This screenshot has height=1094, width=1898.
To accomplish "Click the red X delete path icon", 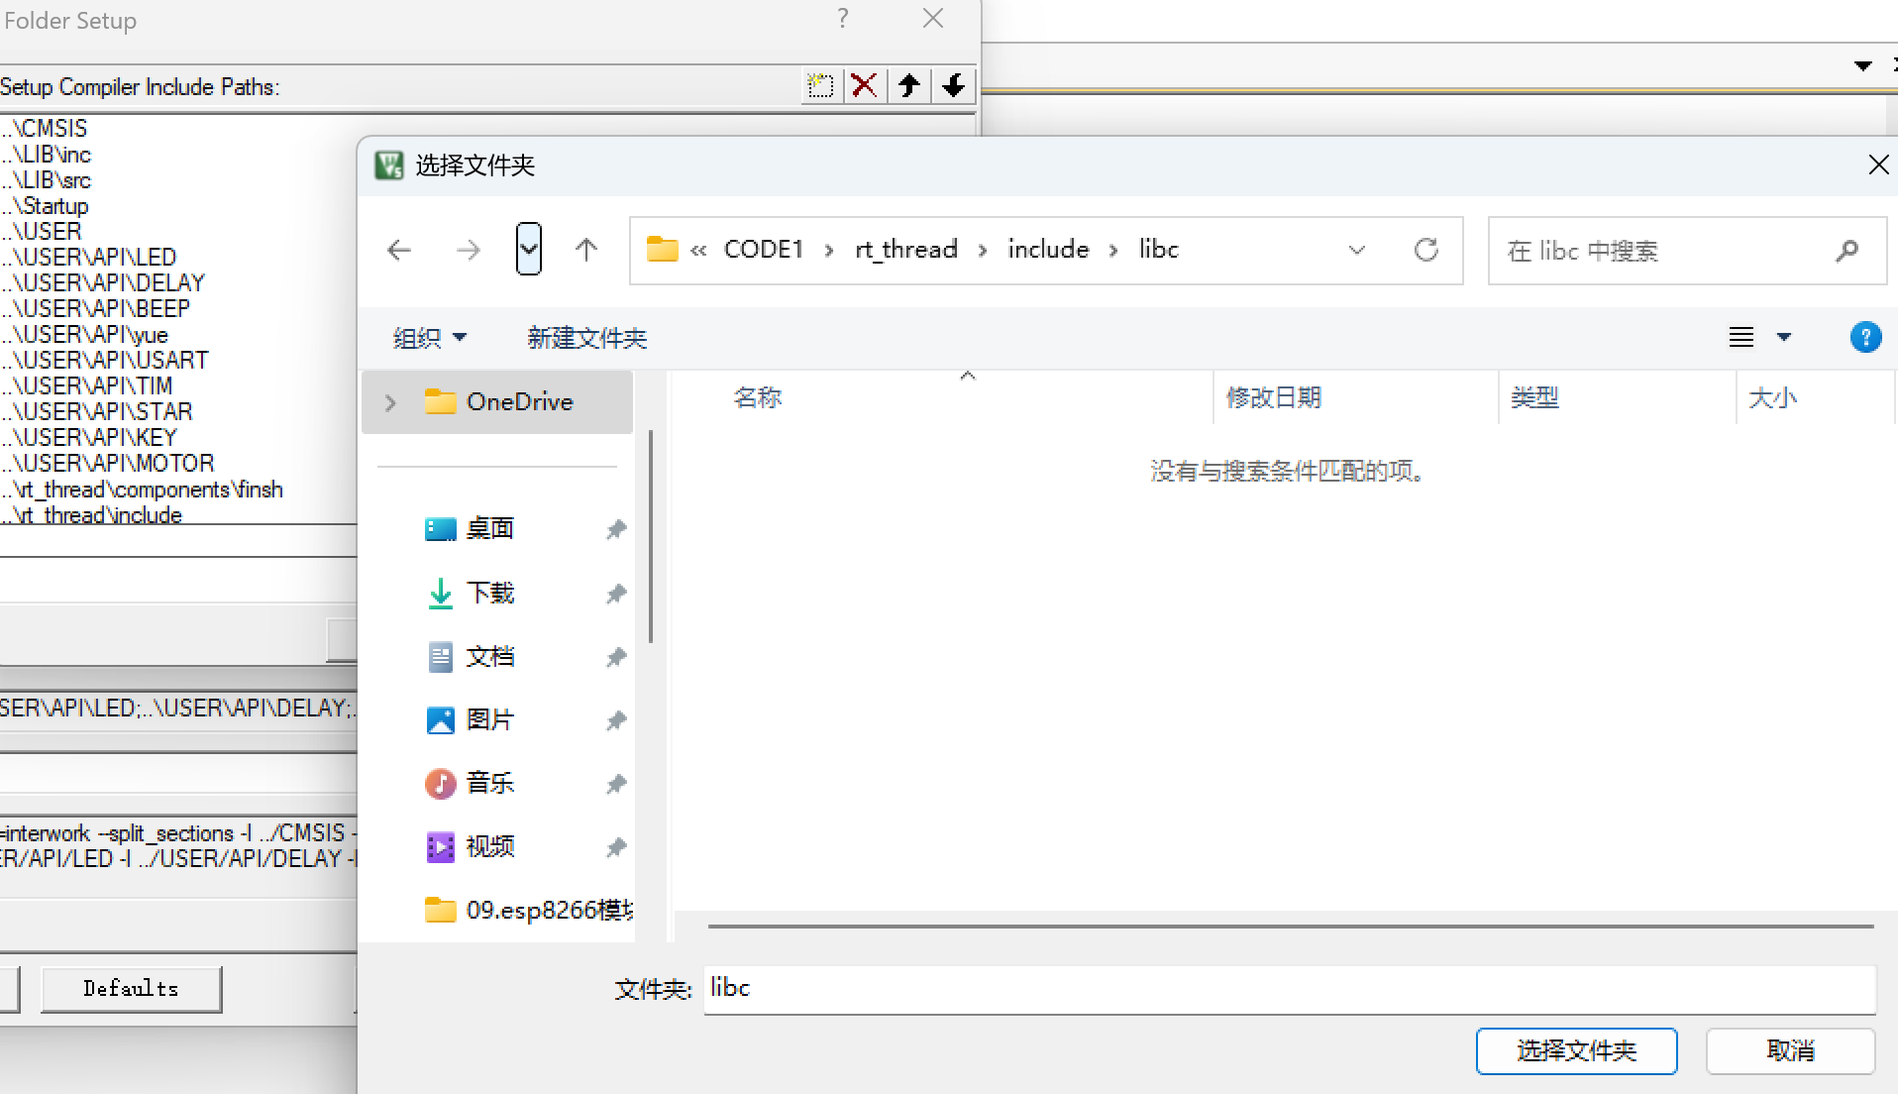I will tap(864, 86).
